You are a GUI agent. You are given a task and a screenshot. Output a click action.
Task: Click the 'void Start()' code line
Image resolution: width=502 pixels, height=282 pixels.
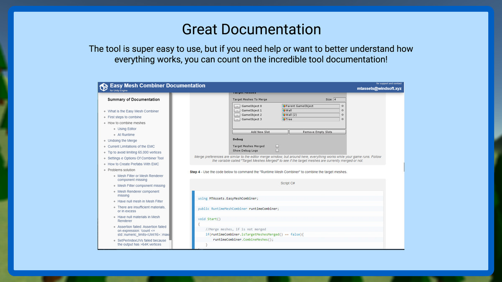(x=209, y=219)
